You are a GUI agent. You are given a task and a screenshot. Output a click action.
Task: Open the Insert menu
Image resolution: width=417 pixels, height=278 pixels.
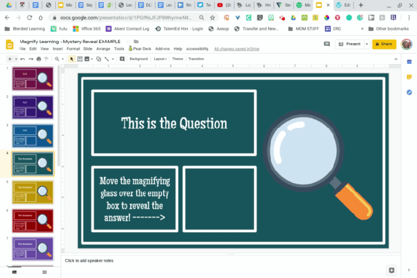(x=57, y=49)
